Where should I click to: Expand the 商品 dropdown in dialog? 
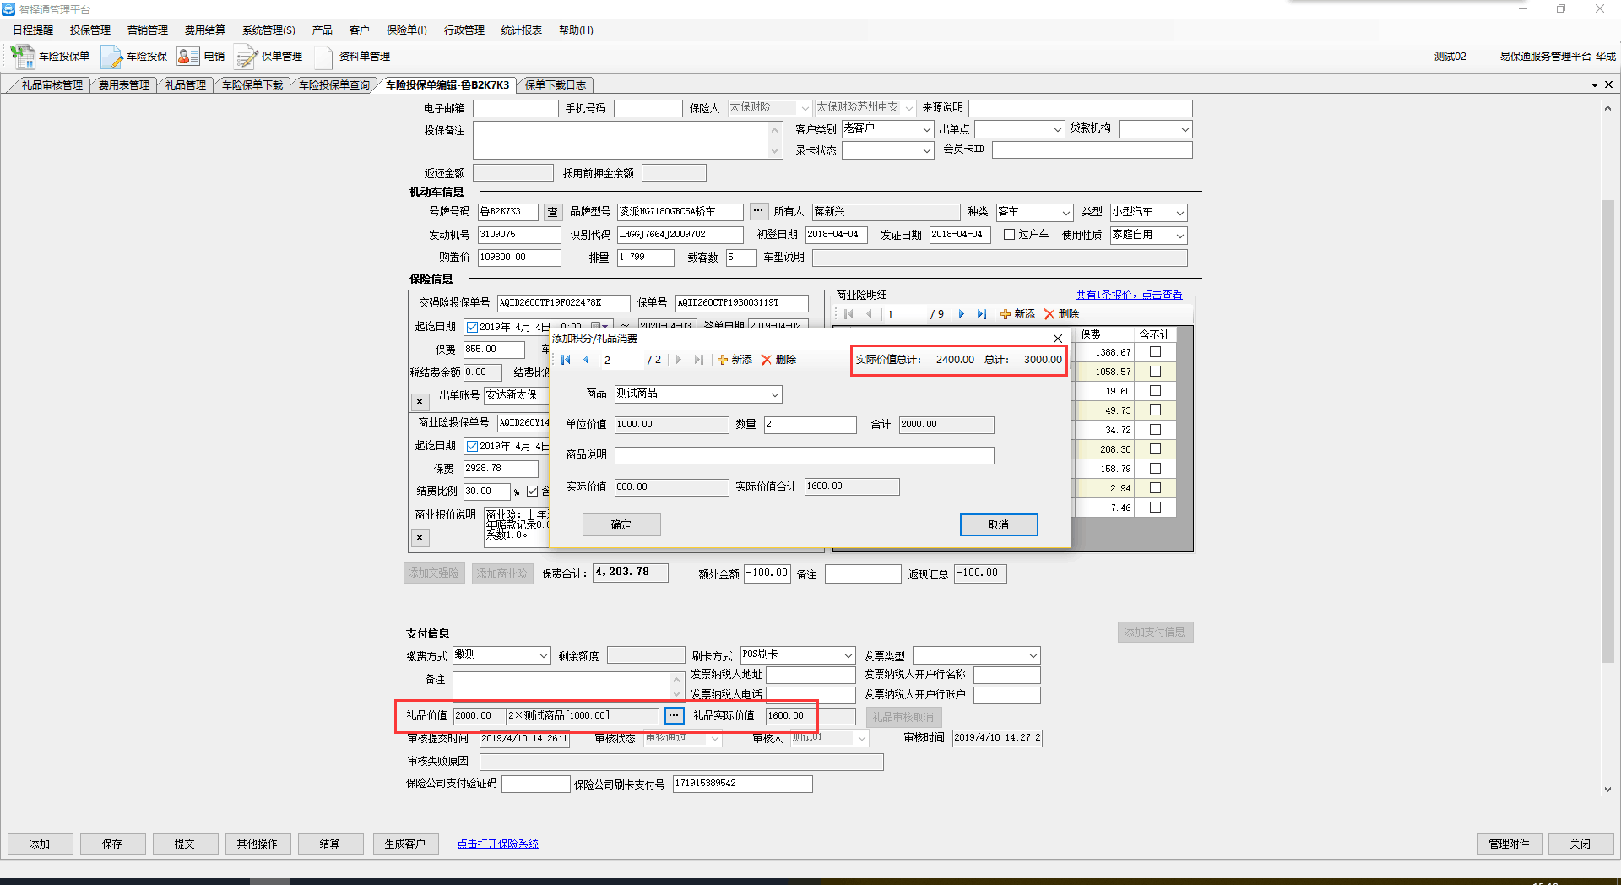point(773,394)
